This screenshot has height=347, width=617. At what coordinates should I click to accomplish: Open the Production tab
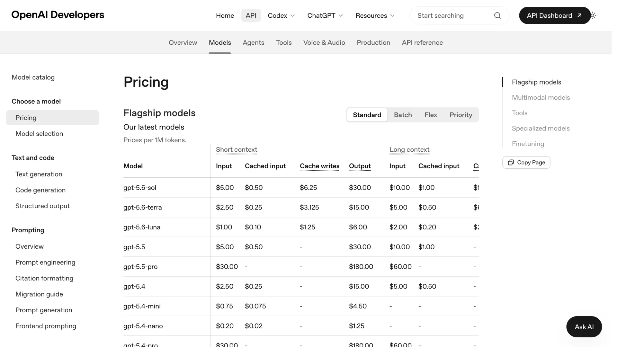pos(373,42)
